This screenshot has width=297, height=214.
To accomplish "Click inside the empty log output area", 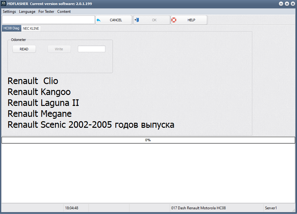I will 148,173.
